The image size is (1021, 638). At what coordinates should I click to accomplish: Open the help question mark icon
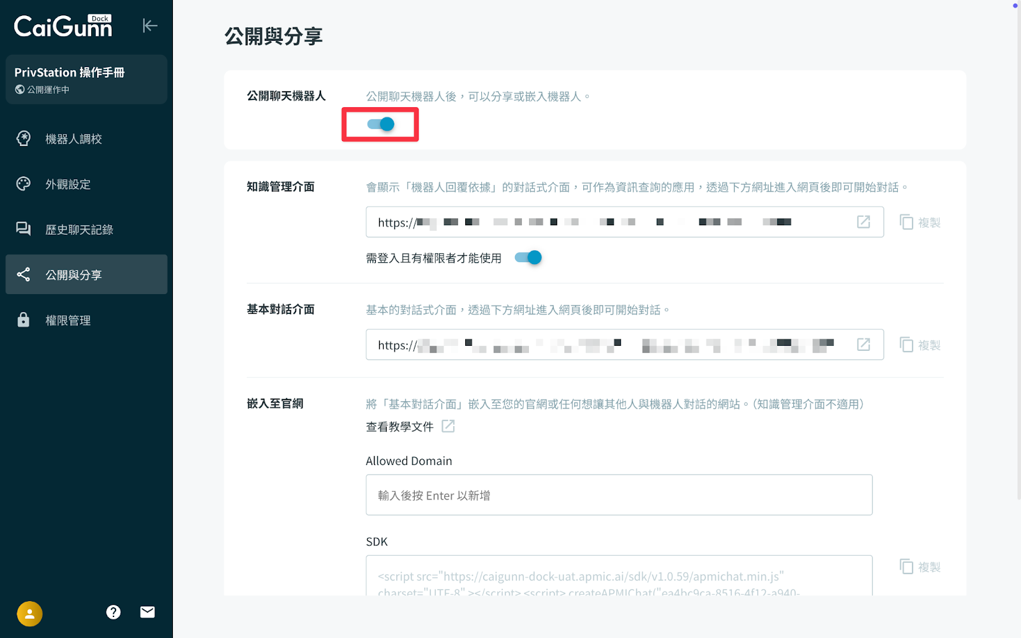click(x=114, y=612)
